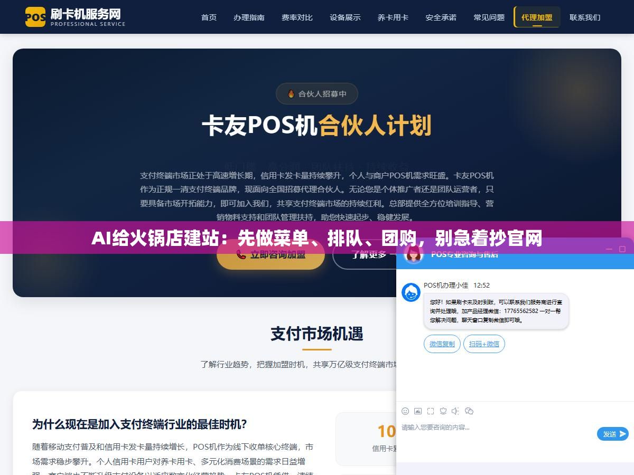Viewport: 634px width, 475px height.
Task: Open the 办理指南 menu item
Action: pyautogui.click(x=249, y=17)
